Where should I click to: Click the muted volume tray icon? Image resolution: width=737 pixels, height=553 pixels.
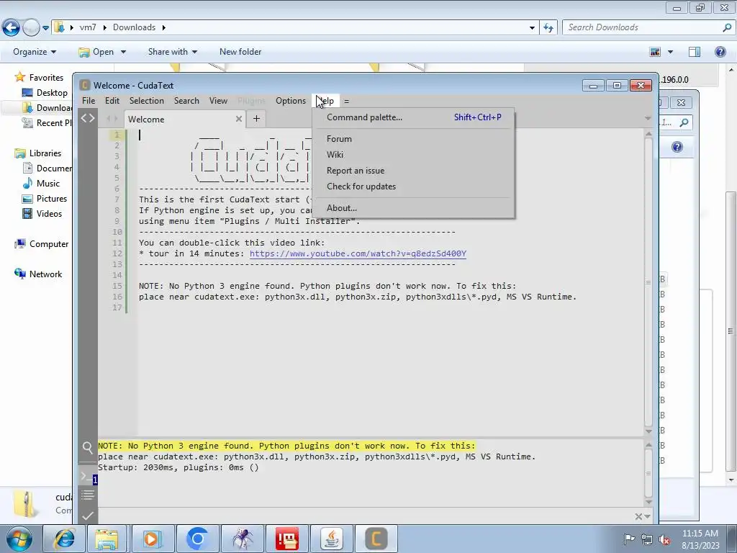(x=664, y=539)
